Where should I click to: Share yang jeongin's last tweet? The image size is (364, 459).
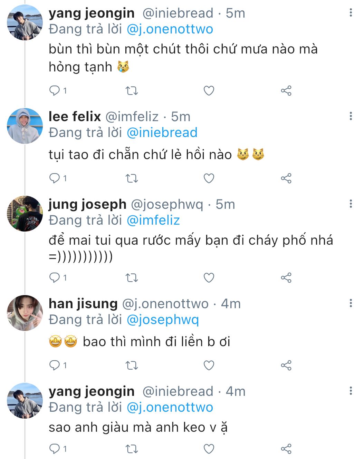point(286,449)
